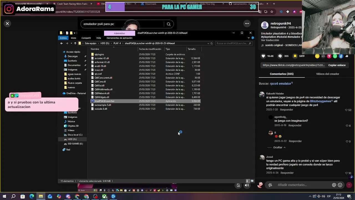
Task: Click the @ mention icon in comment box
Action: [334, 185]
